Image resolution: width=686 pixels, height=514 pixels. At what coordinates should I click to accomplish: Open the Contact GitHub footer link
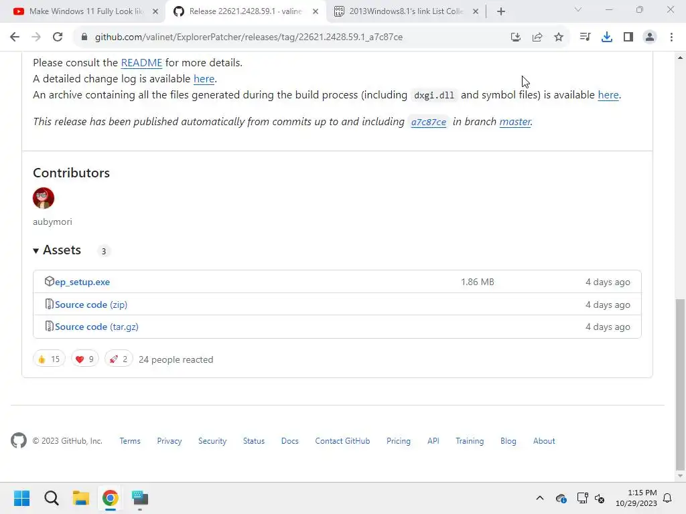[x=342, y=441]
